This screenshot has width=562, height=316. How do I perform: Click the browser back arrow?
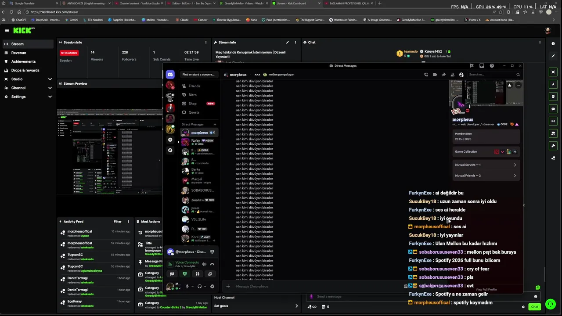click(x=4, y=12)
